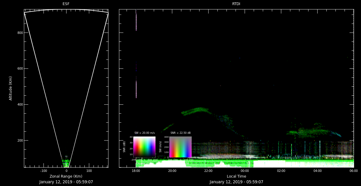Click the "800" altitude tick label
The width and height of the screenshot is (361, 186).
pyautogui.click(x=20, y=33)
